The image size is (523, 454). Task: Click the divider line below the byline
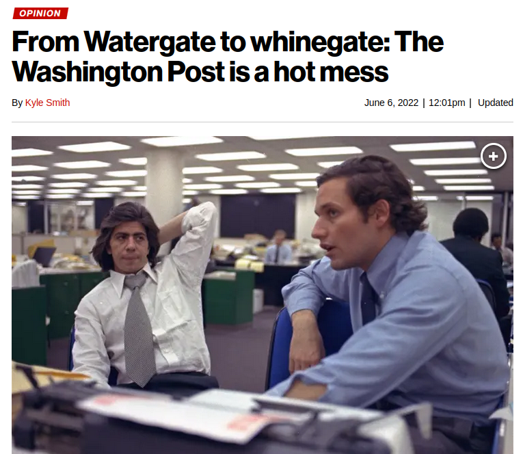click(x=263, y=122)
